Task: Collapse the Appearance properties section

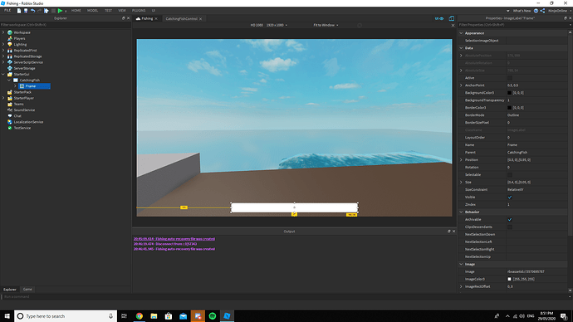Action: tap(461, 33)
